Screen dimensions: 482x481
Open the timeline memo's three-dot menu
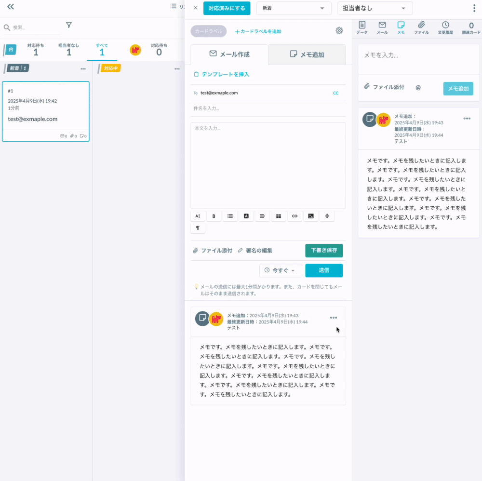coord(333,318)
